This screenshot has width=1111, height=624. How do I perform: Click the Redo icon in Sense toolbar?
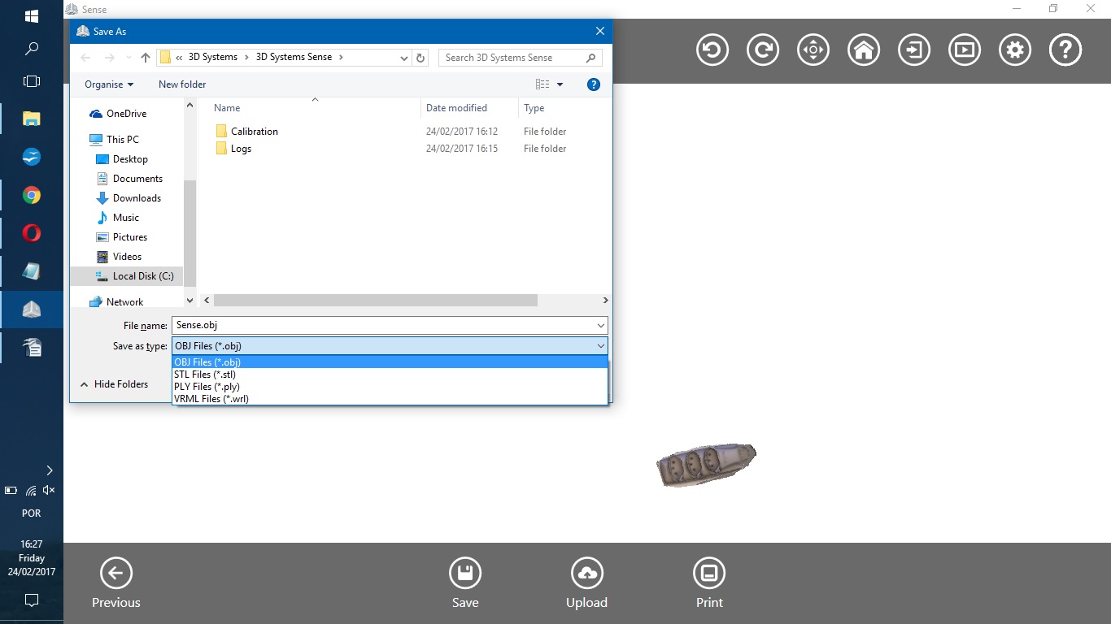[x=762, y=50]
